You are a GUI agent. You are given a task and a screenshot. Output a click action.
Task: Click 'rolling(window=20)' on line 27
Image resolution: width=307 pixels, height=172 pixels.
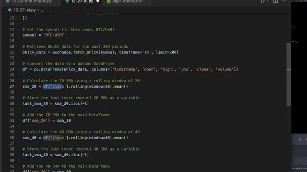[91, 86]
